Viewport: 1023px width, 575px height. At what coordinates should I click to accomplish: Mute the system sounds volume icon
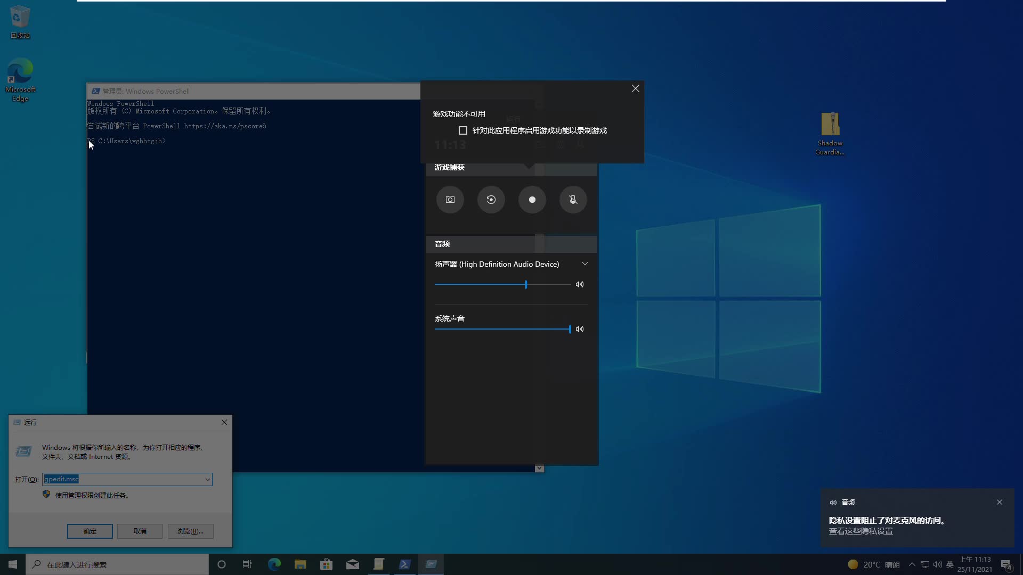point(580,329)
